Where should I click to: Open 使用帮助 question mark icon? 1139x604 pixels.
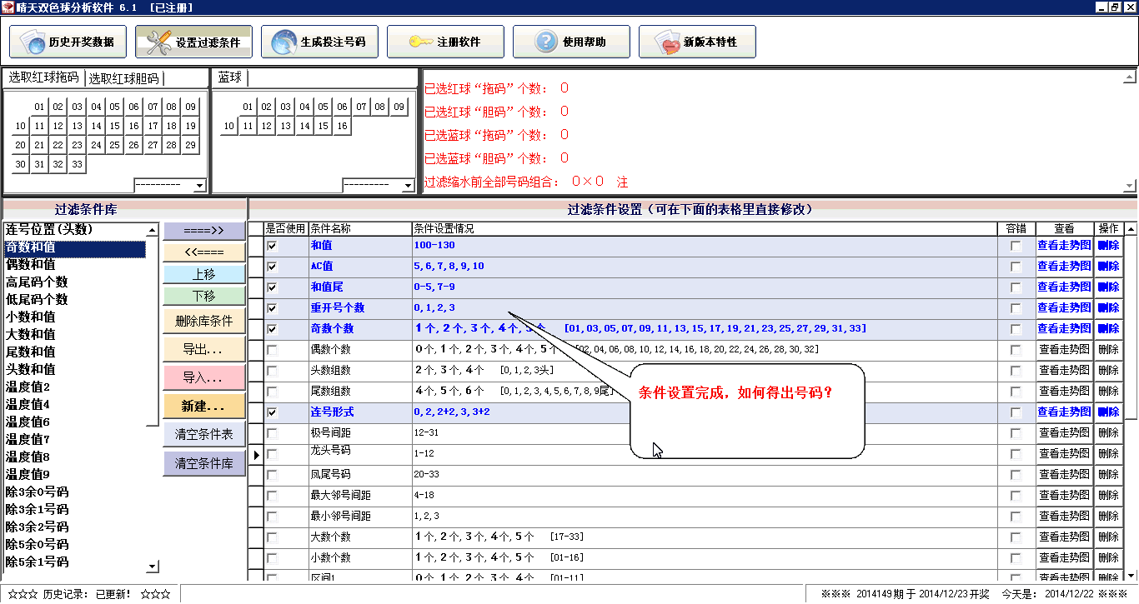[x=545, y=42]
